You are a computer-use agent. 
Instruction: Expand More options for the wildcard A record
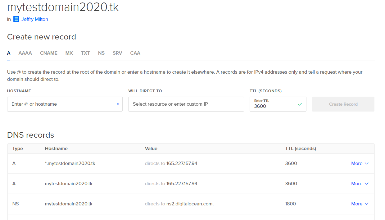tap(360, 163)
